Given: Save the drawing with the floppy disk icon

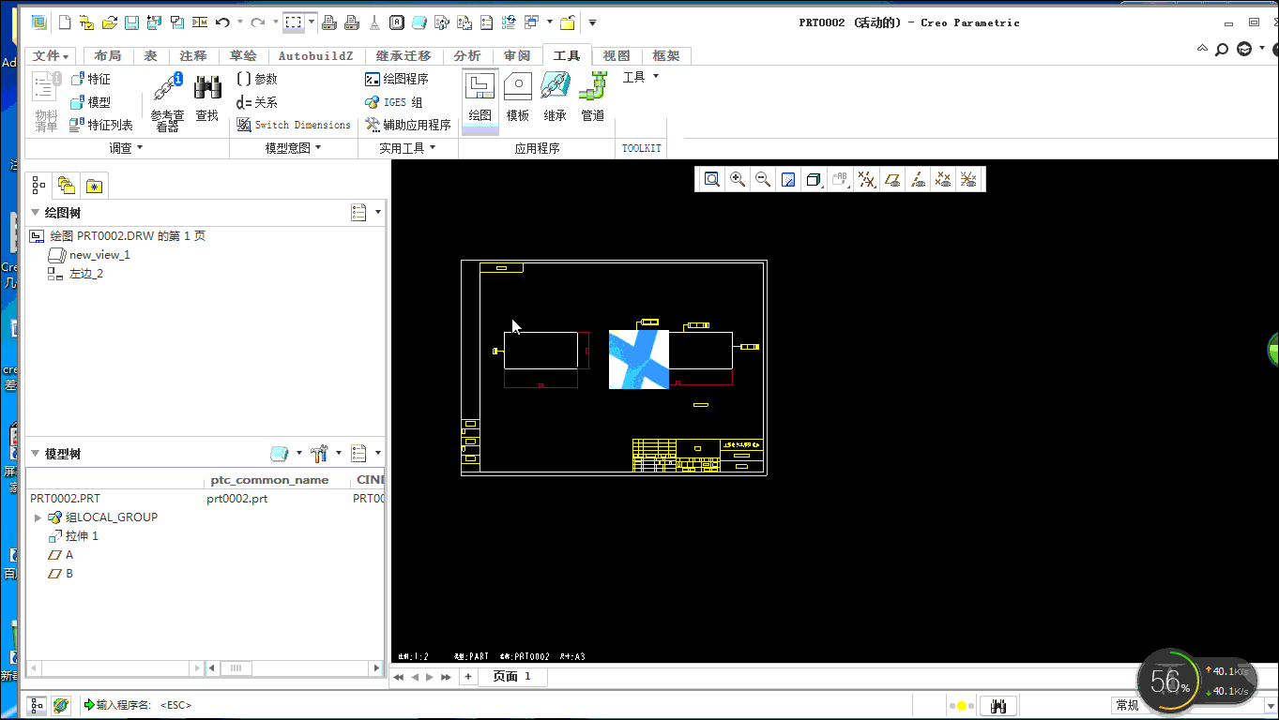Looking at the screenshot, I should click(131, 22).
